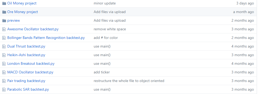View 'restructure the whole file' commit message
258x94 pixels.
click(x=129, y=81)
